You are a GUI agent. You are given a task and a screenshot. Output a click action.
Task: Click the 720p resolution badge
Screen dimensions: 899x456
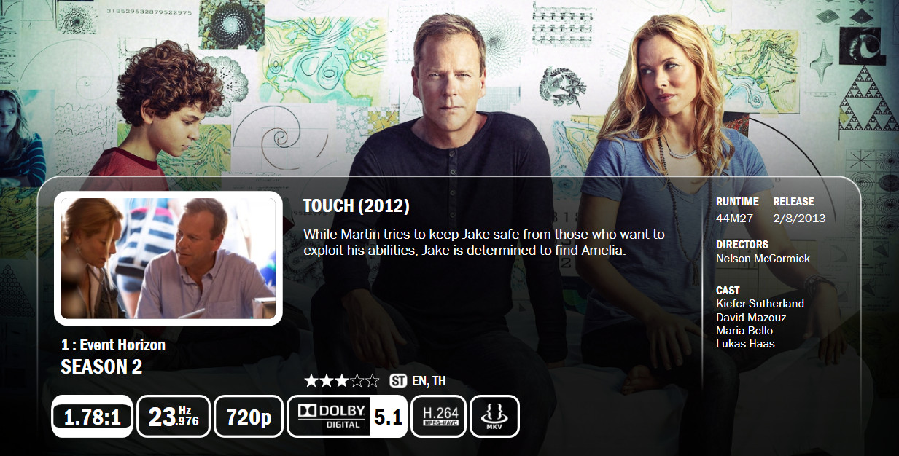click(249, 417)
